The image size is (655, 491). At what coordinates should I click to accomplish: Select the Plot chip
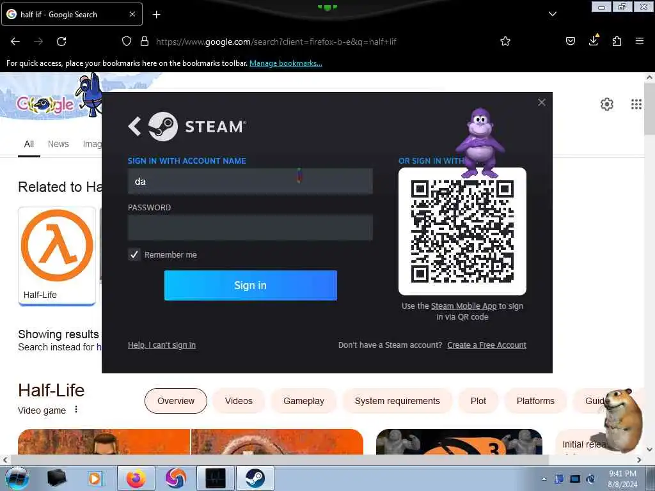click(478, 401)
